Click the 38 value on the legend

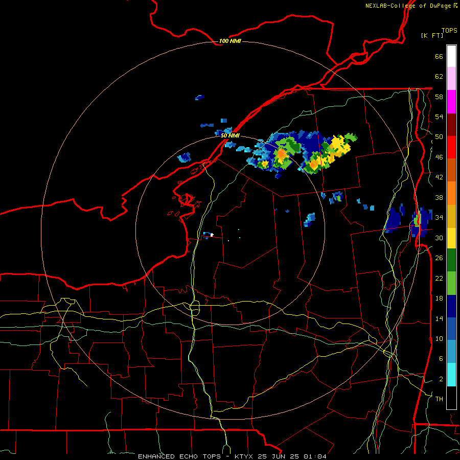pyautogui.click(x=439, y=197)
